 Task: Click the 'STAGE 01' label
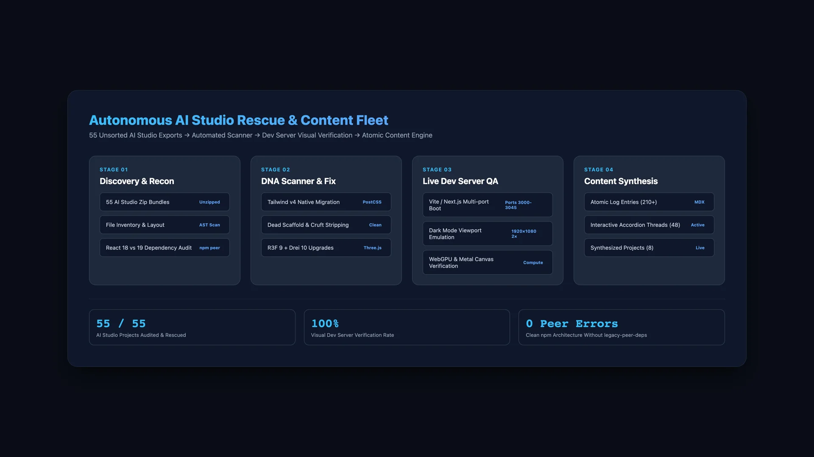pyautogui.click(x=114, y=170)
